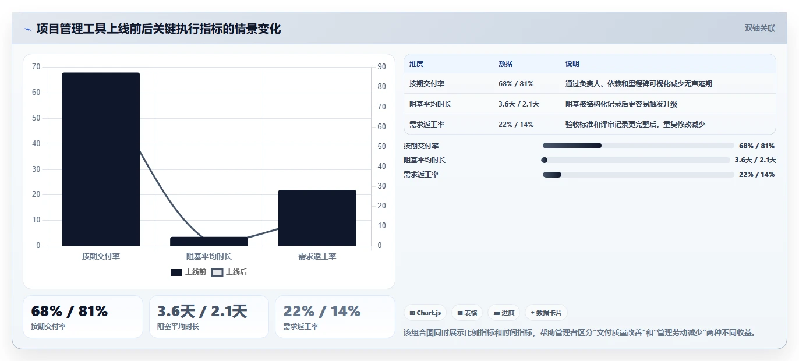Click x-axis label 阻塞平均时长
The height and width of the screenshot is (361, 799).
pos(209,256)
